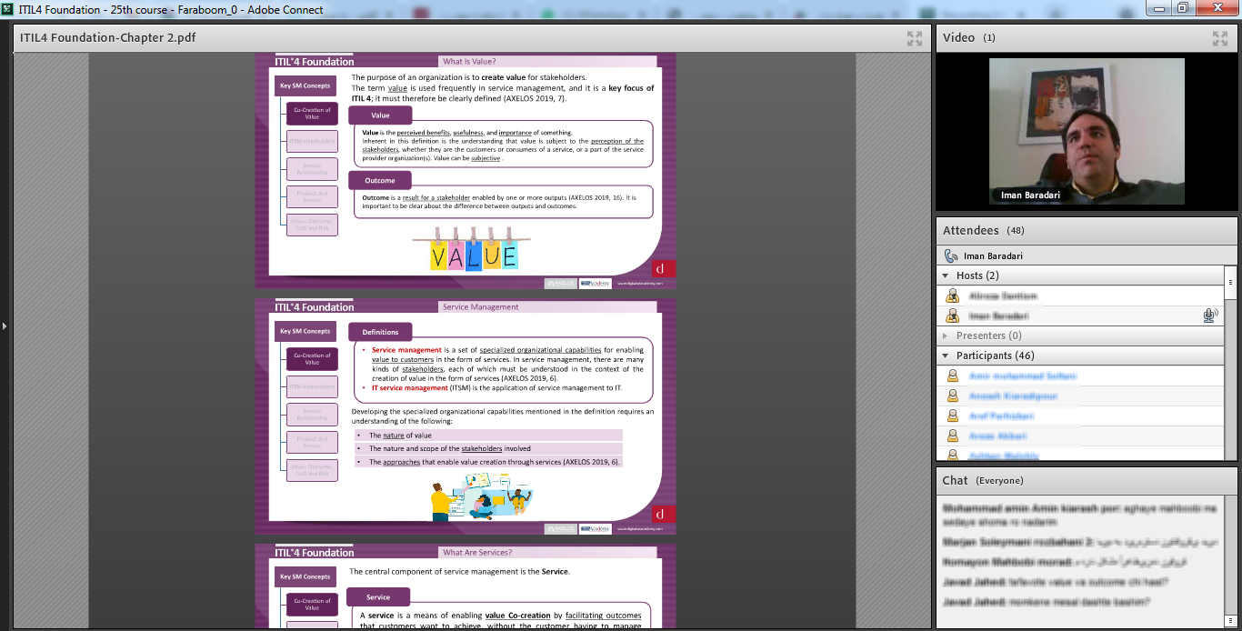Click 'Co-Creation of Value' on the What Is Value slide
Image resolution: width=1242 pixels, height=631 pixels.
(312, 114)
